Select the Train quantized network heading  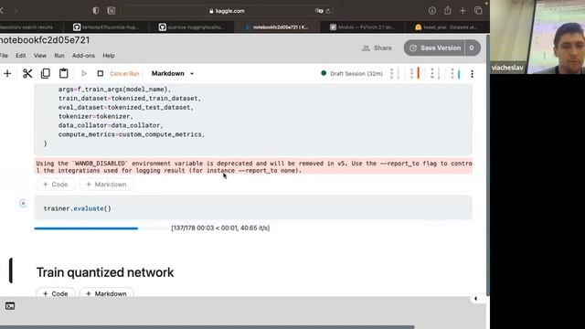point(105,272)
